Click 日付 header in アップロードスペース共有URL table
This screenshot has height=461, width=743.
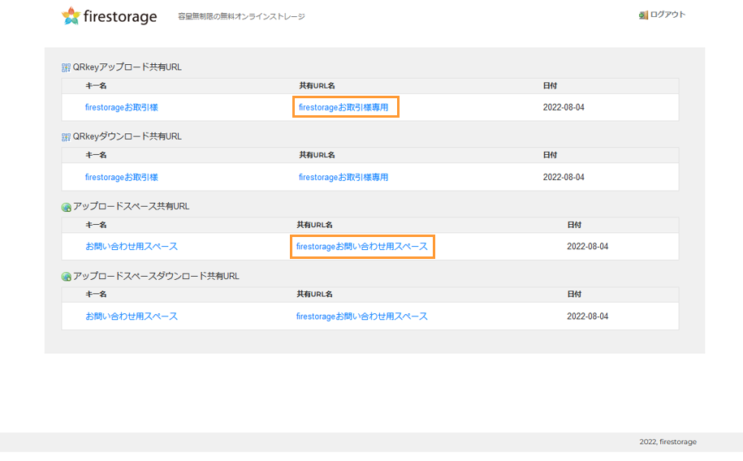(x=574, y=225)
